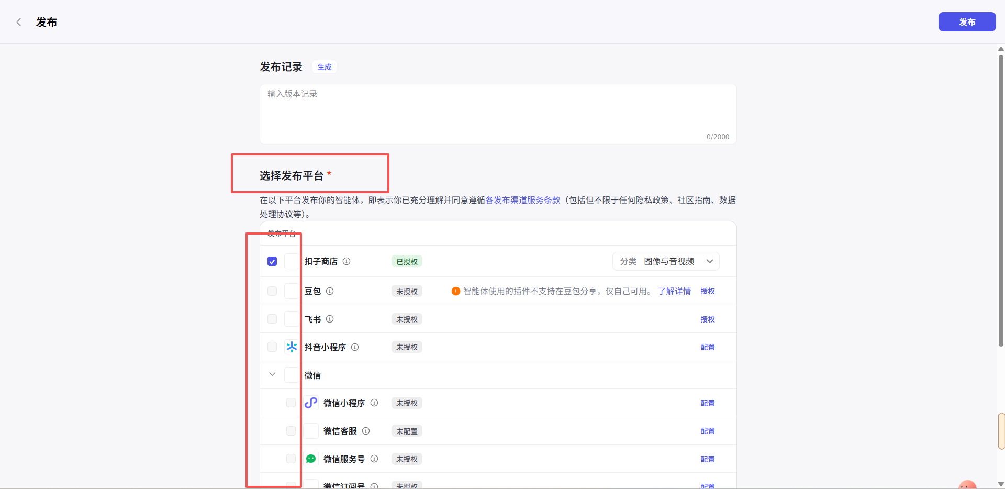Click the info icon beside 扣子商店

347,261
